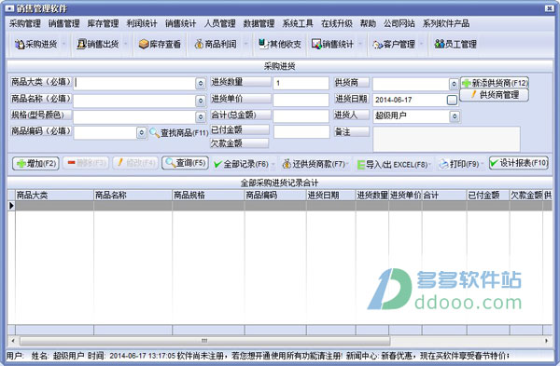This screenshot has width=560, height=366.
Task: Expand 商品名称 dropdown arrow
Action: pyautogui.click(x=201, y=101)
